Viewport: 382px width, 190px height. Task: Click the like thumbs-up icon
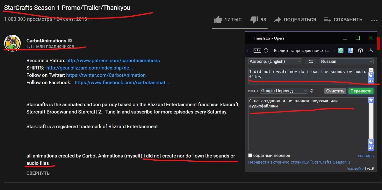(218, 19)
